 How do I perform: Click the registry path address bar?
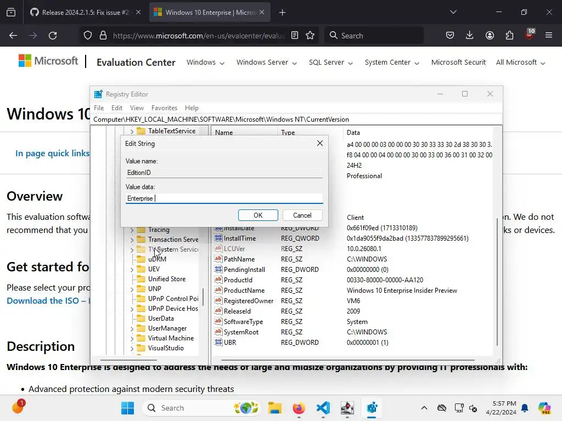296,119
